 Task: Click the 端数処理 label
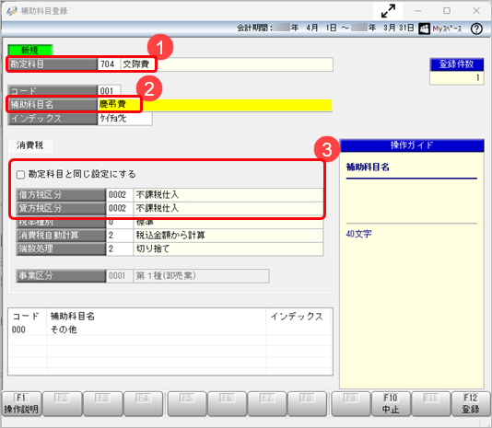(x=61, y=249)
